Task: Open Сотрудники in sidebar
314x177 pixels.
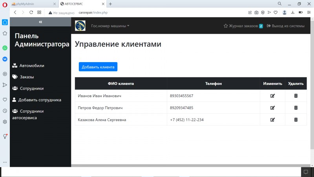Action: pyautogui.click(x=28, y=88)
